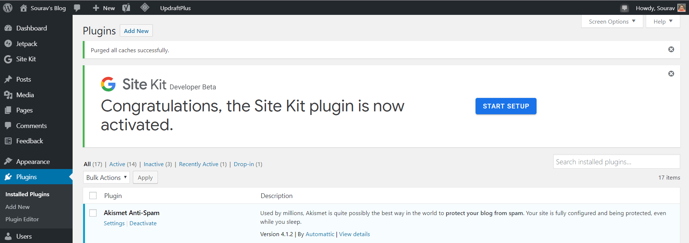
Task: Click the Search installed plugins field
Action: (616, 162)
